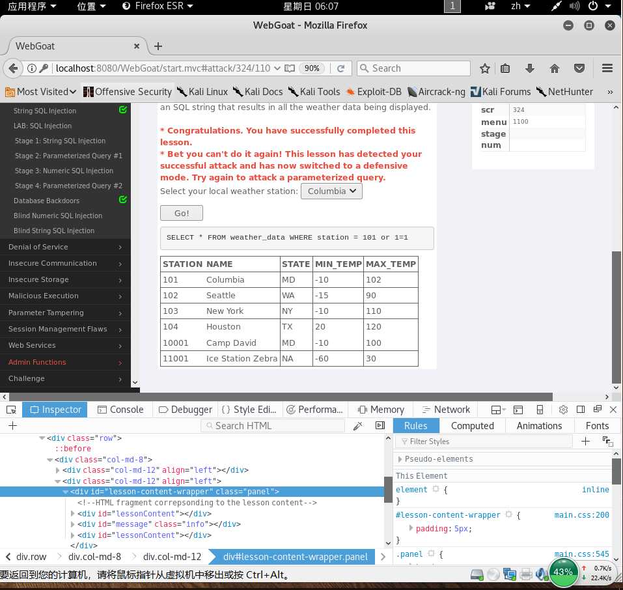Open the Exploit-DB bookmark

(374, 92)
